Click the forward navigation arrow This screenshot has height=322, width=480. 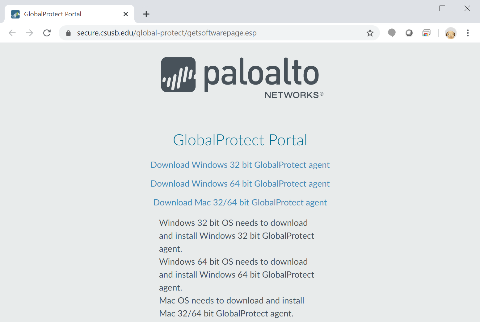point(30,33)
